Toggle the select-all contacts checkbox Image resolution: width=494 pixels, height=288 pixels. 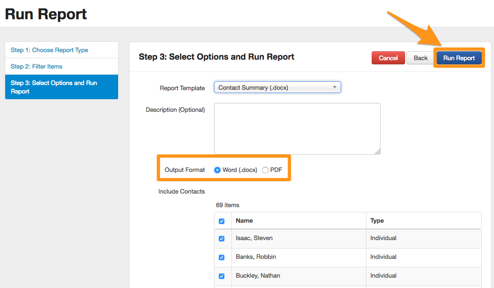(222, 221)
